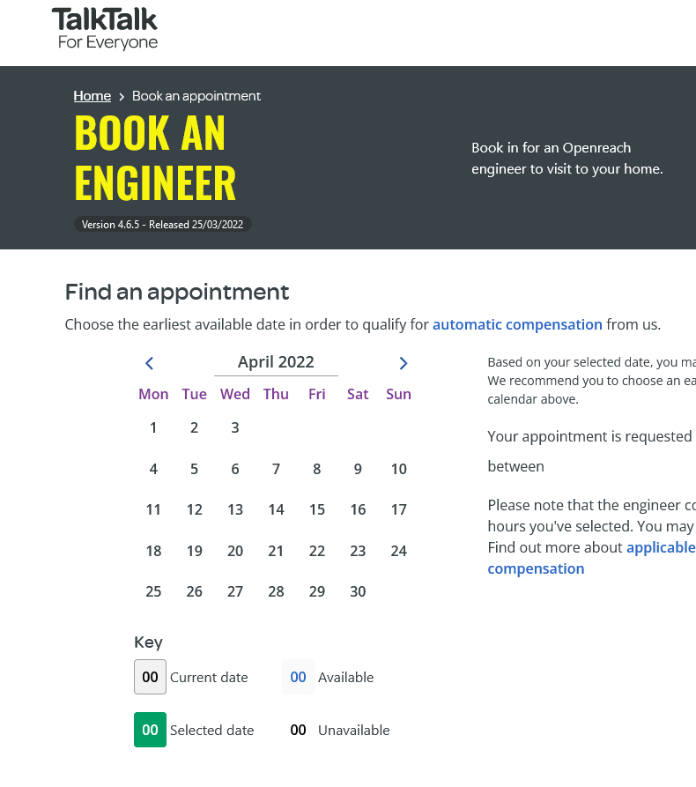Click the Mon column header
696x787 pixels.
coord(153,394)
